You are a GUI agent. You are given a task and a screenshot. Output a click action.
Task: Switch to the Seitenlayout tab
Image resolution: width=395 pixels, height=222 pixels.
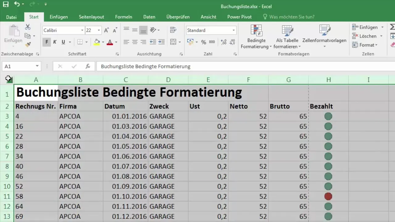91,17
